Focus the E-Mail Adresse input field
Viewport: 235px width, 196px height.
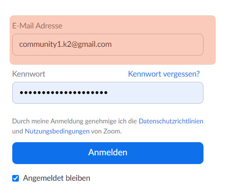tap(108, 45)
